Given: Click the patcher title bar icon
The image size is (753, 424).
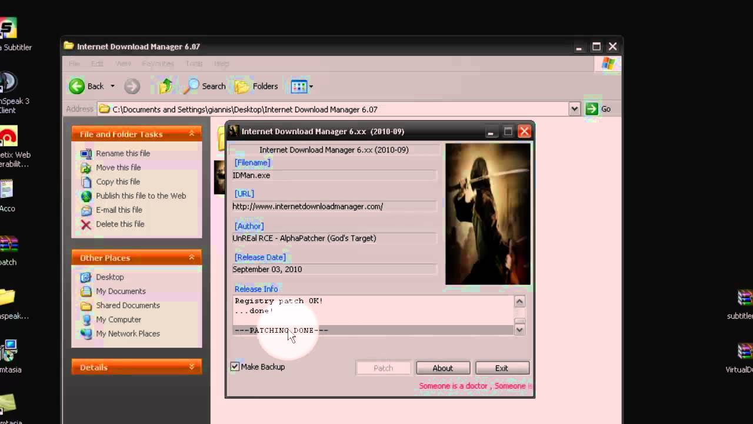Looking at the screenshot, I should (234, 131).
